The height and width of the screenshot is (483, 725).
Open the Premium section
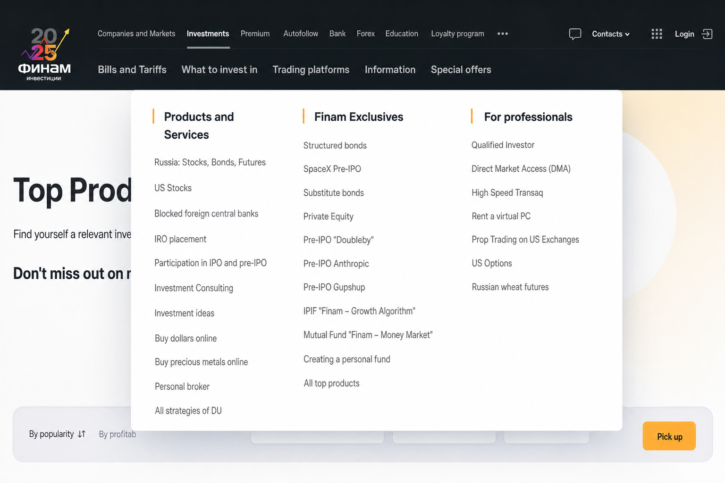pos(255,33)
